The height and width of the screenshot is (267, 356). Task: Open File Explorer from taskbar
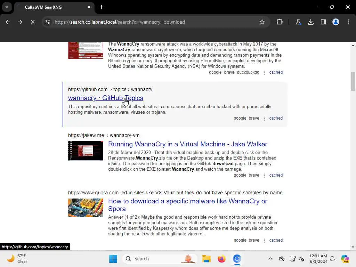pyautogui.click(x=207, y=259)
